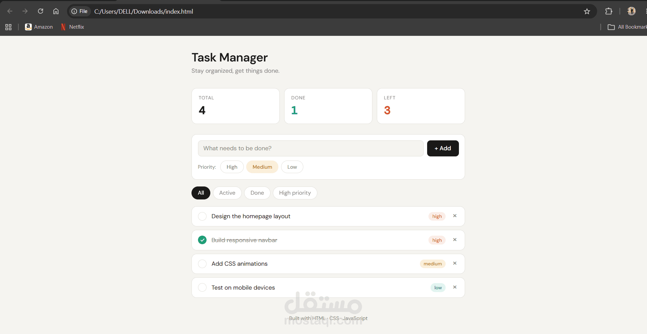Click the File site info chip

coord(79,11)
